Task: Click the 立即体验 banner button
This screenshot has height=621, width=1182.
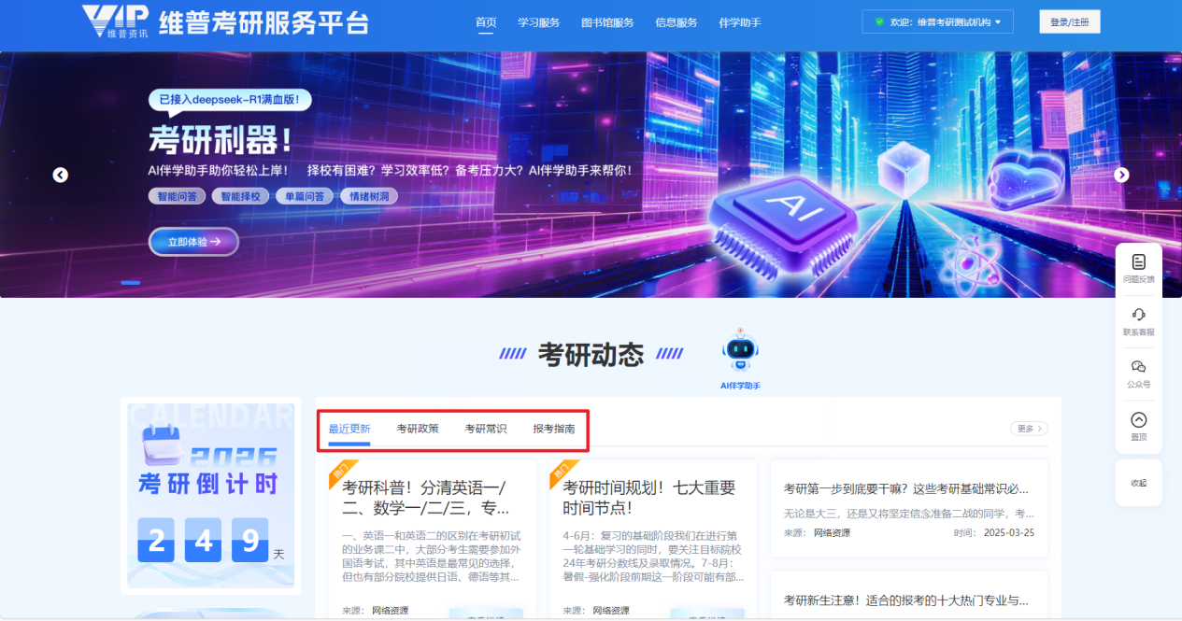Action: click(193, 242)
